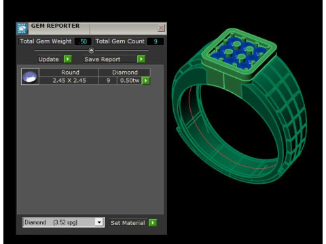This screenshot has width=326, height=244.
Task: Collapse the header with the up-arrow circle
Action: (91, 50)
